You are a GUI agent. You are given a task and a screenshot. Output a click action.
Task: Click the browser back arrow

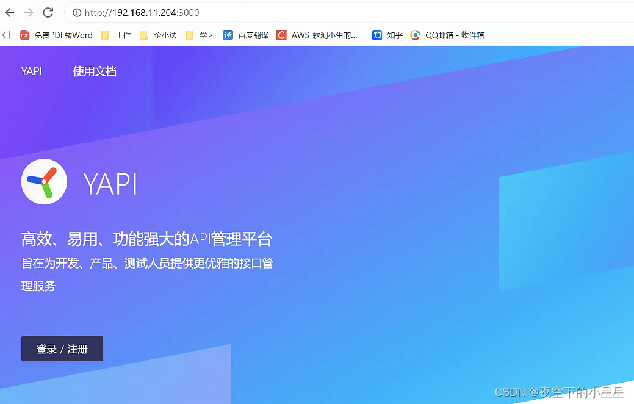click(10, 13)
